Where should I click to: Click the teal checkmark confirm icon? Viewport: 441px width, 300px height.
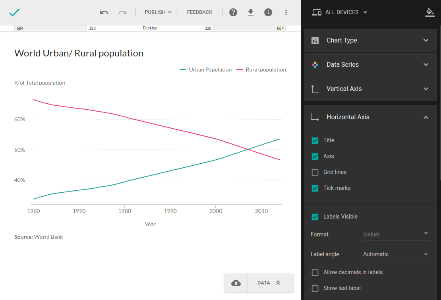pos(14,12)
